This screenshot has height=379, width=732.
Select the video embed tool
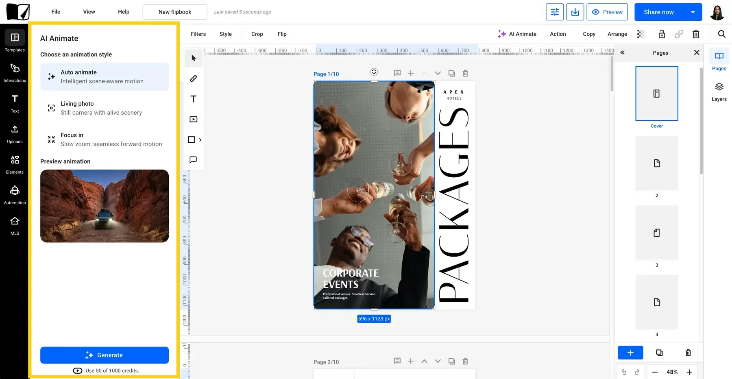pos(194,119)
